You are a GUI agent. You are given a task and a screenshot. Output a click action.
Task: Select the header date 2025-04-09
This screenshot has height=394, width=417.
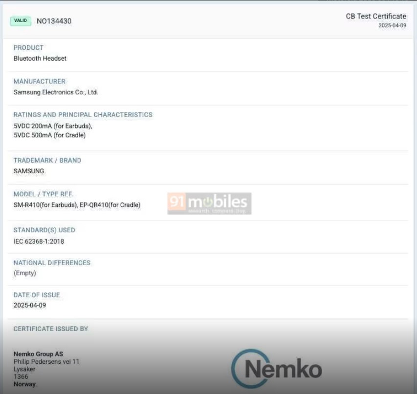click(392, 25)
